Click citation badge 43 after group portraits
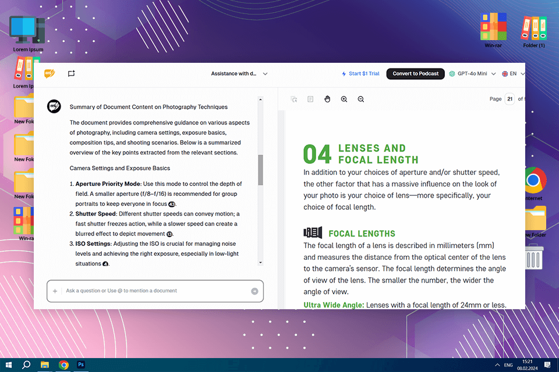This screenshot has width=559, height=372. 171,204
